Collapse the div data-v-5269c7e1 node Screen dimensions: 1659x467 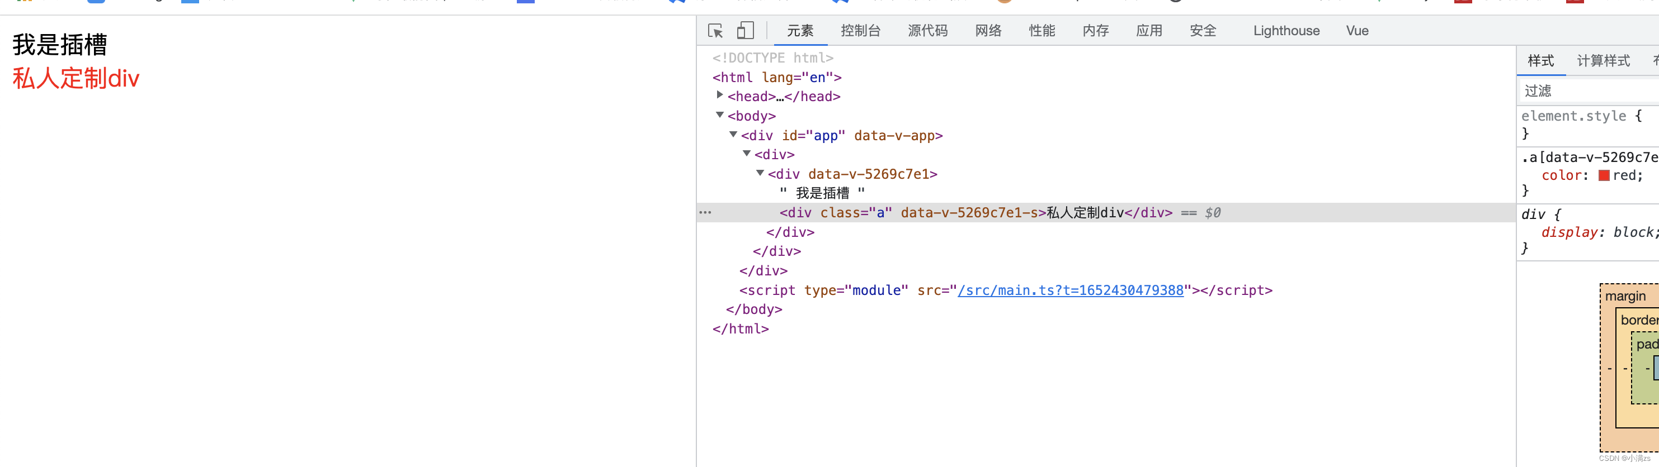point(760,173)
